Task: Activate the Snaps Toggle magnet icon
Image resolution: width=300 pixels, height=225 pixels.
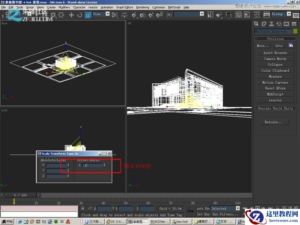Action: pyautogui.click(x=133, y=15)
